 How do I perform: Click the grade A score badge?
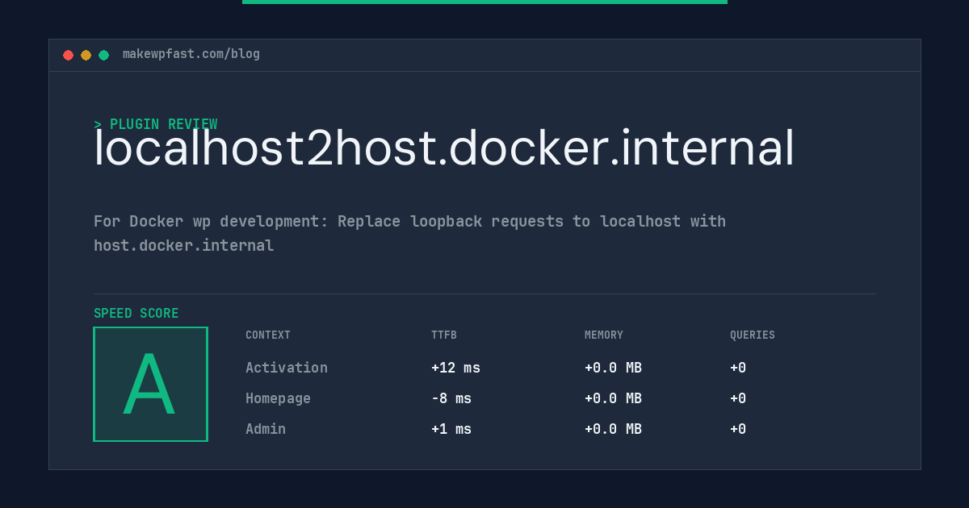tap(150, 384)
